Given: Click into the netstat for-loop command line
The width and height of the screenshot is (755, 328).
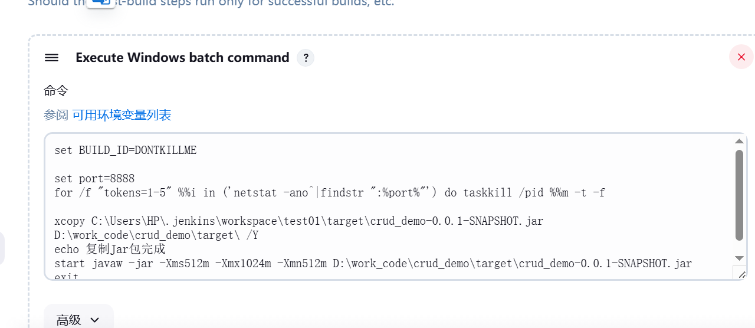Looking at the screenshot, I should 330,193.
